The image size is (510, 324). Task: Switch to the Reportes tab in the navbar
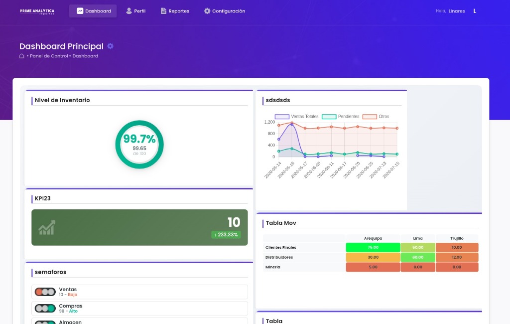coord(174,10)
